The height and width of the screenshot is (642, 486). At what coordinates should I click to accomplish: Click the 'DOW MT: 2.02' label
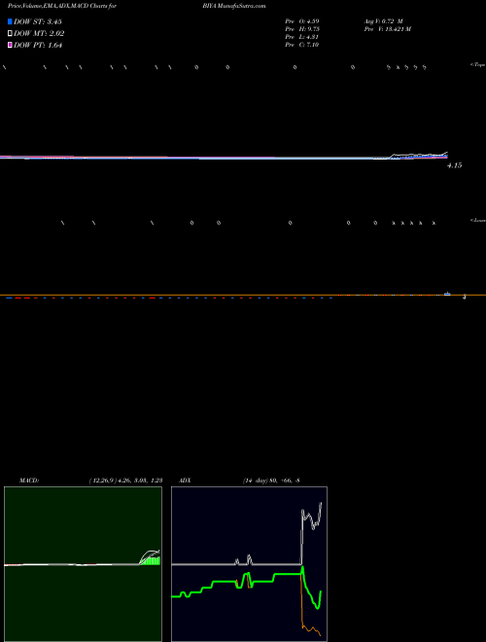[x=39, y=34]
